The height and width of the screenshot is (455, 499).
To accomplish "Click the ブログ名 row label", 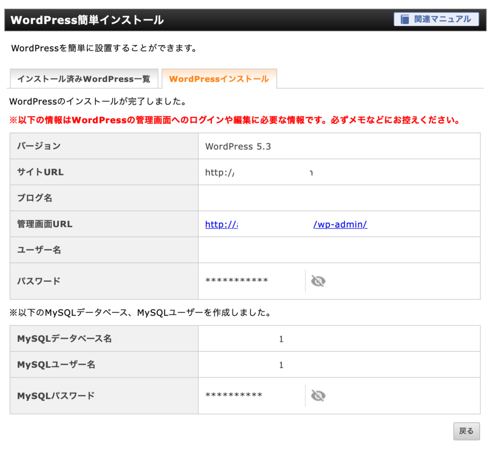I will coord(35,198).
